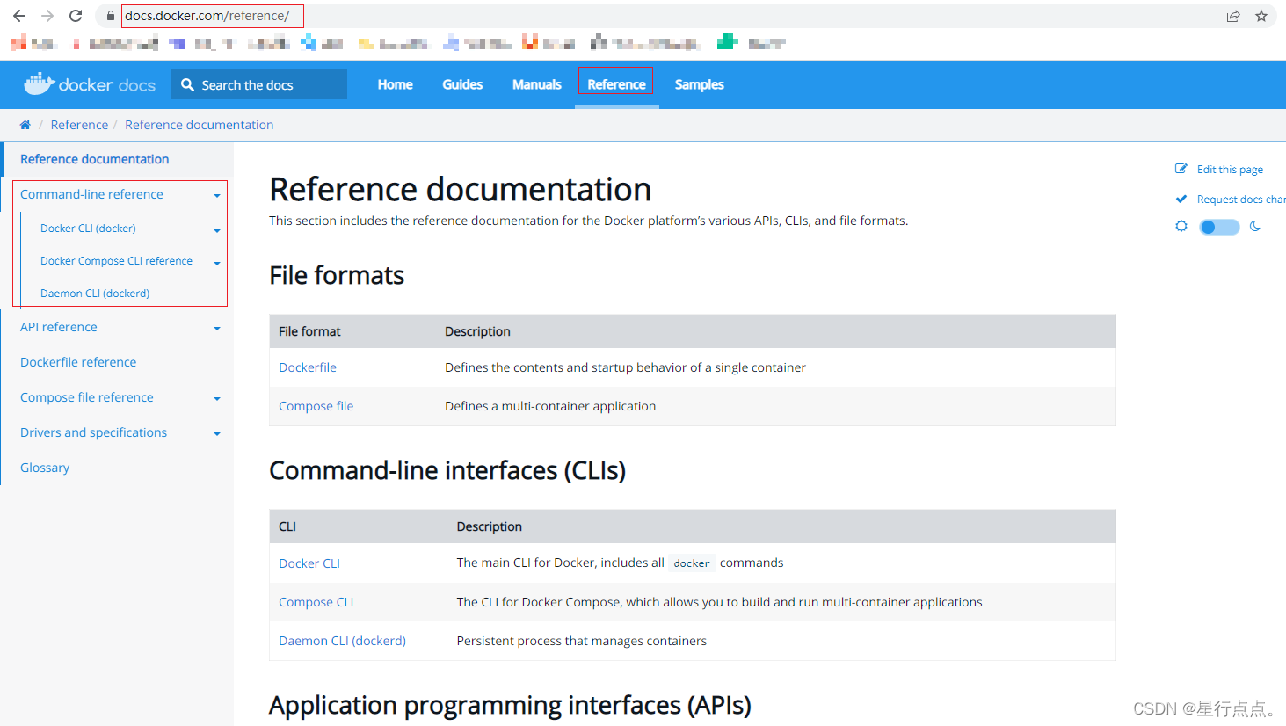Screen dimensions: 1286x726
Task: Open Docker CLI (docker) sidebar item
Action: click(88, 228)
